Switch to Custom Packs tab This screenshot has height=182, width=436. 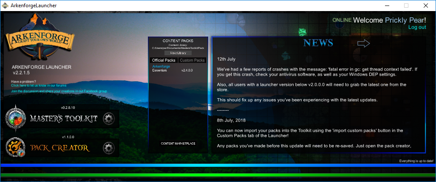click(x=192, y=60)
